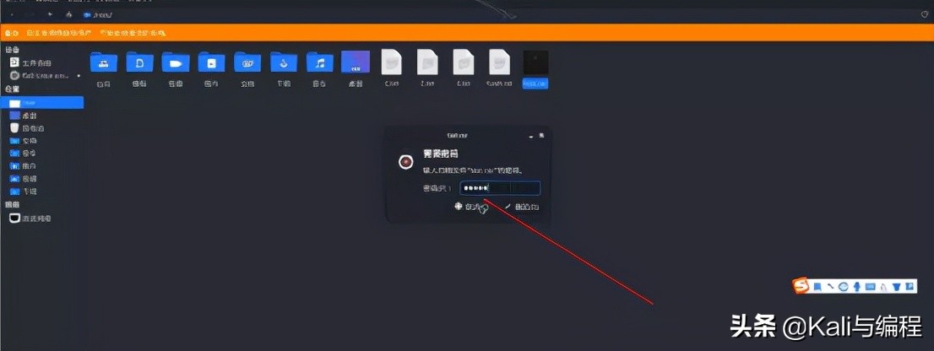Click the keyboard icon on Sogou toolbar
The image size is (934, 351).
(x=871, y=287)
